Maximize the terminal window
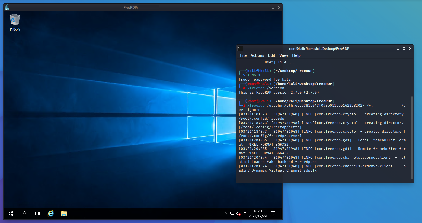This screenshot has width=422, height=223. click(404, 49)
